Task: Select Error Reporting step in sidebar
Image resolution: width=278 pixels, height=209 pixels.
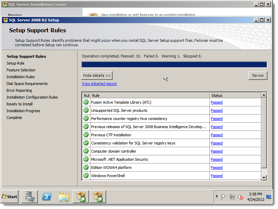Action: coord(19,90)
